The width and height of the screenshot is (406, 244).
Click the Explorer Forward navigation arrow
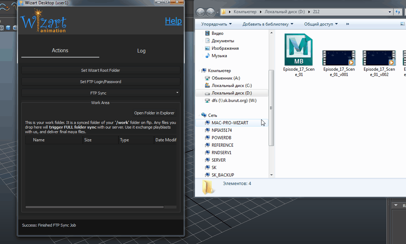pyautogui.click(x=210, y=12)
